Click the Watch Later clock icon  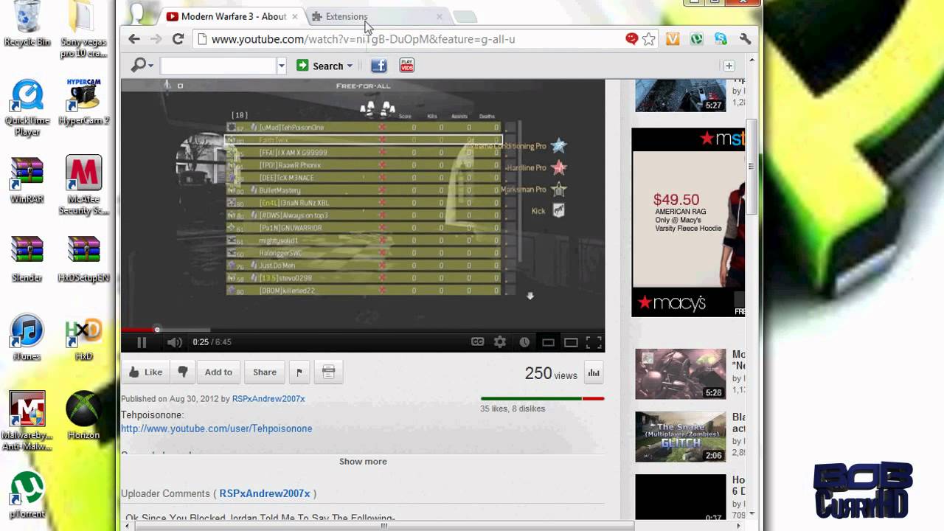[x=524, y=342]
